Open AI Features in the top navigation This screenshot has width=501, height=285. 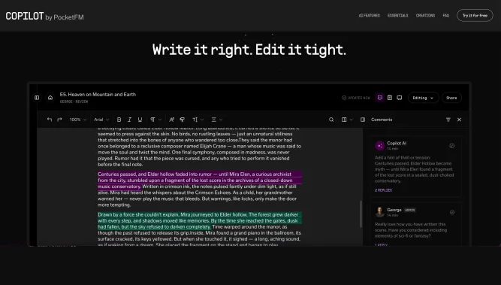[370, 15]
